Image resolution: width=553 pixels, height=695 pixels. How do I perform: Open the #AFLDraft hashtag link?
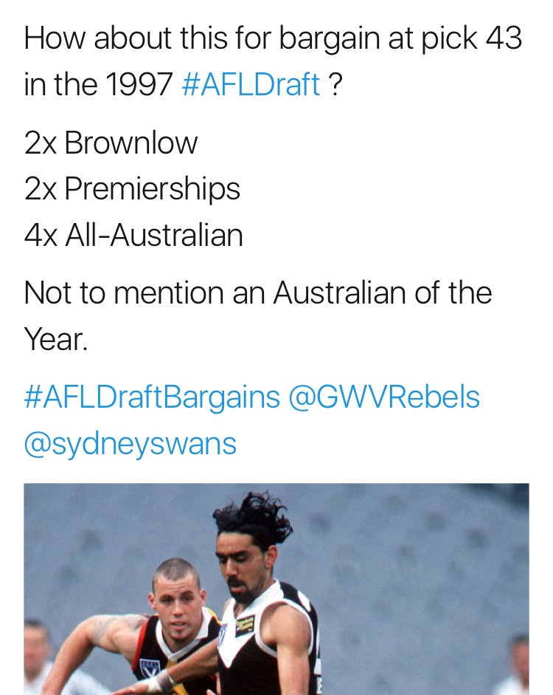pos(251,83)
